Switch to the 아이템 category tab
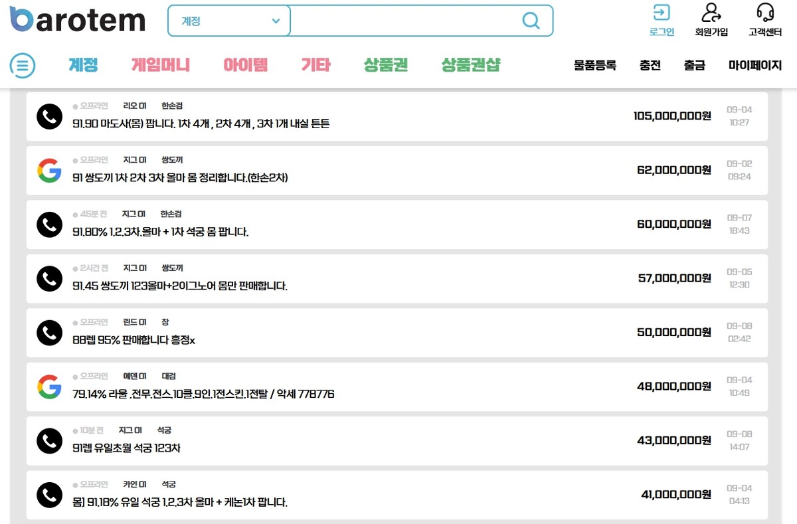Screen dimensions: 797x524 click(x=245, y=65)
